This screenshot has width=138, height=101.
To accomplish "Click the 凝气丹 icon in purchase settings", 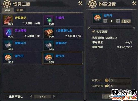I will [97, 18].
